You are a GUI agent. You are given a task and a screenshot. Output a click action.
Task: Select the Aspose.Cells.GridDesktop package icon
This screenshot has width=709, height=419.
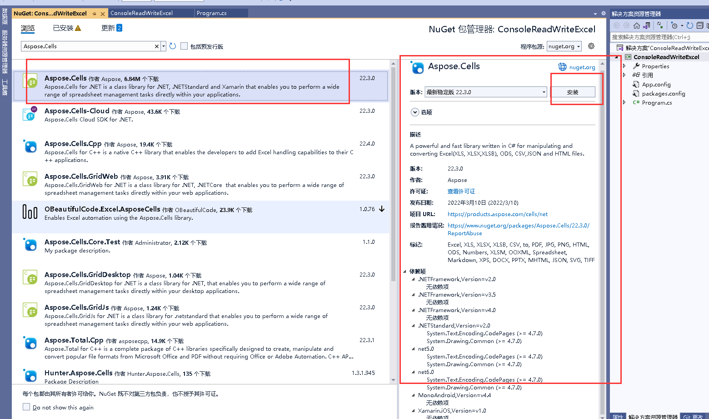tap(30, 277)
